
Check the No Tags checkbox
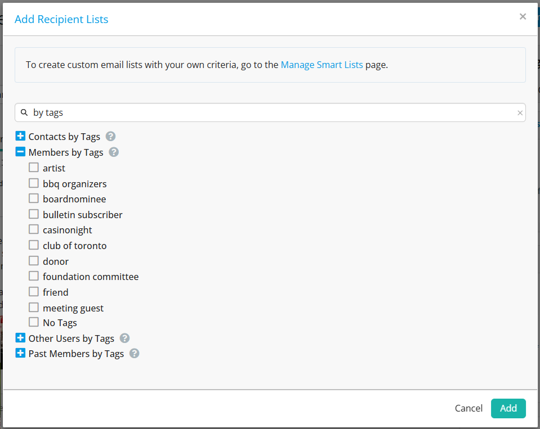pyautogui.click(x=34, y=322)
